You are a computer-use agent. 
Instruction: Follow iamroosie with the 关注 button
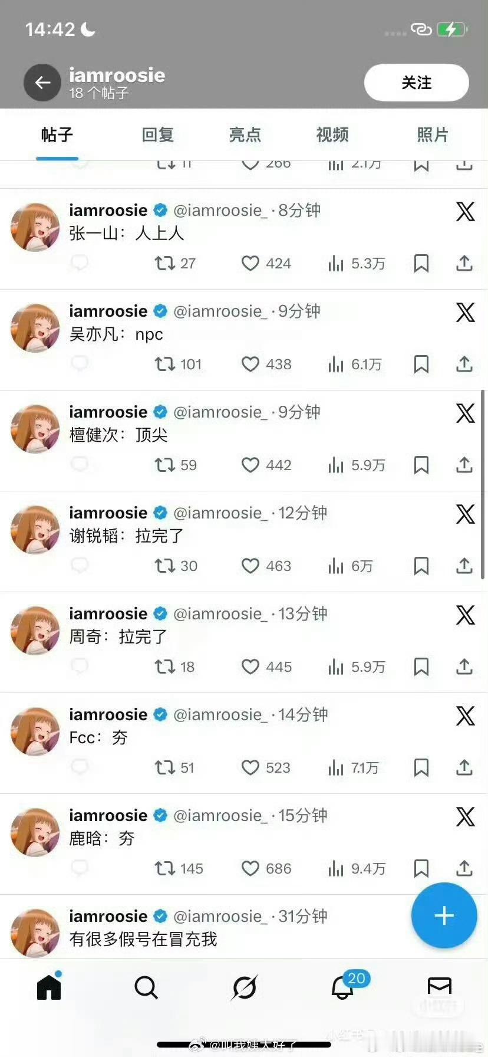417,83
